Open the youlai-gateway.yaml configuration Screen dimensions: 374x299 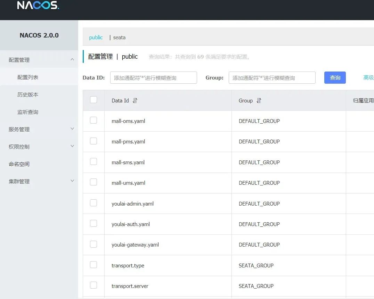135,244
